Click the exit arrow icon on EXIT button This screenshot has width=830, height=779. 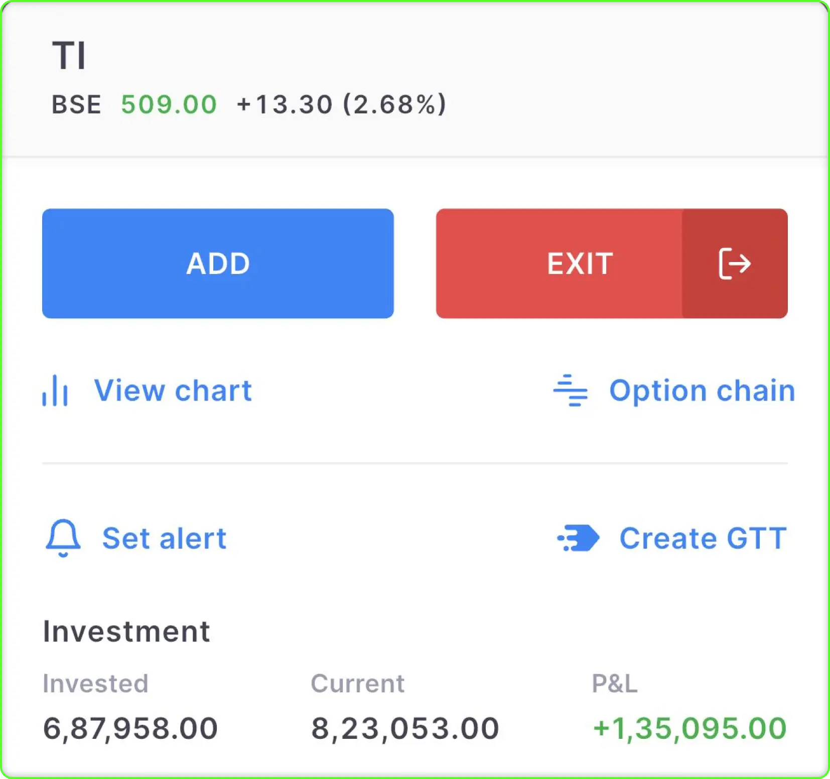(x=735, y=264)
